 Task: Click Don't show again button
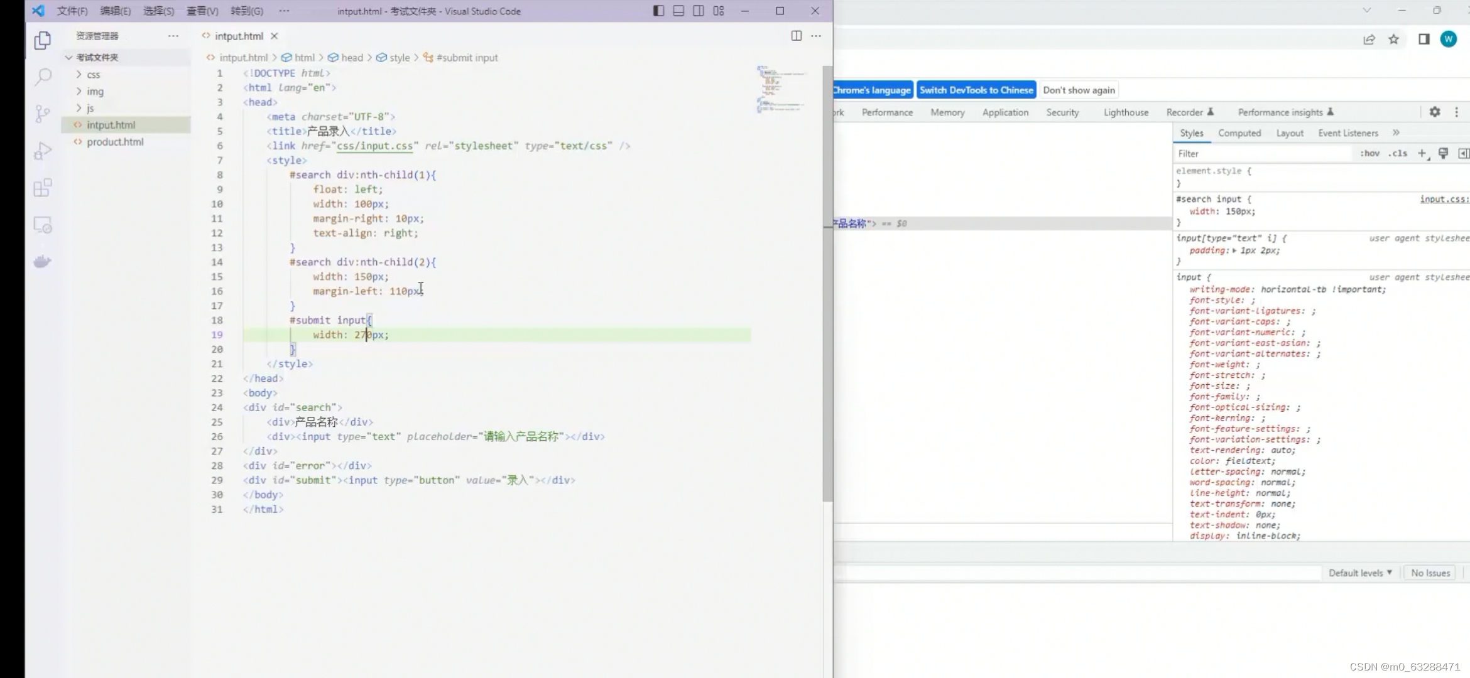tap(1079, 90)
